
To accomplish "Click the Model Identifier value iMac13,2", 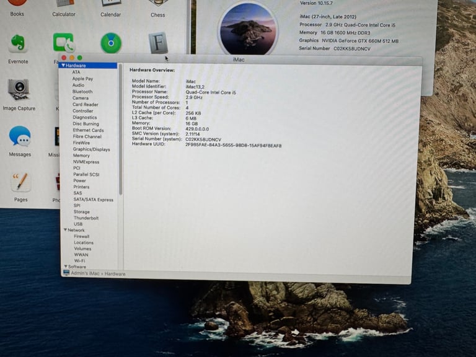I will click(x=195, y=87).
